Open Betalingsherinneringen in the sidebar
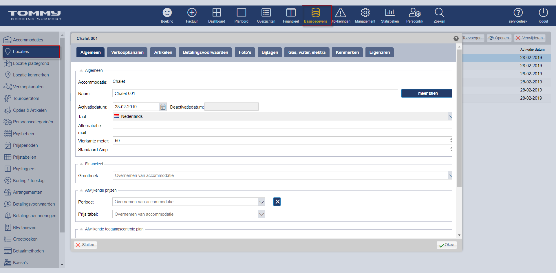This screenshot has height=273, width=556. 30,216
